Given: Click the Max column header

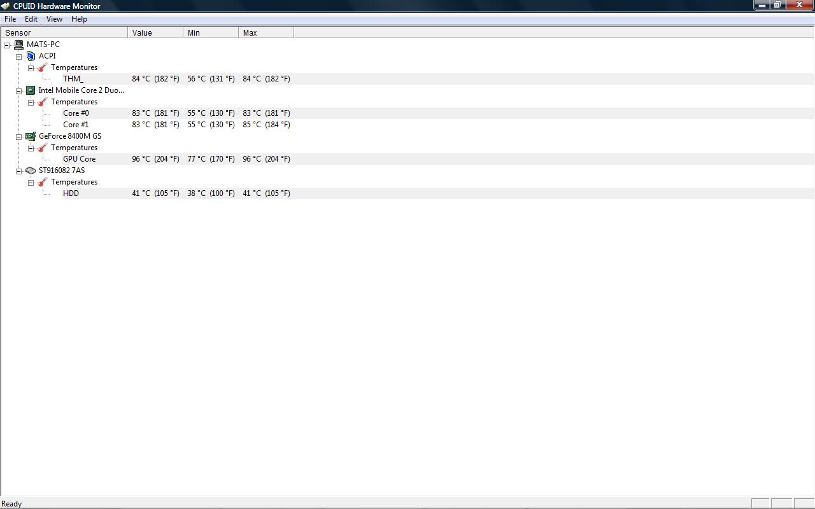Looking at the screenshot, I should 266,32.
